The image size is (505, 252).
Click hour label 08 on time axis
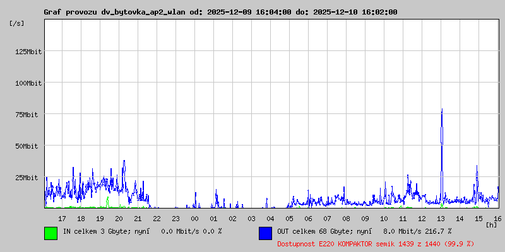pos(346,219)
